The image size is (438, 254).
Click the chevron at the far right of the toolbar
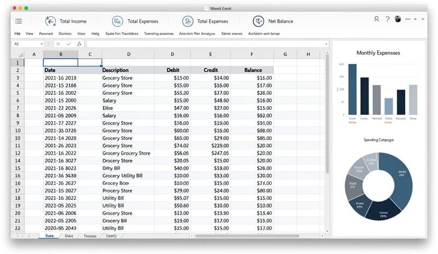pos(423,19)
